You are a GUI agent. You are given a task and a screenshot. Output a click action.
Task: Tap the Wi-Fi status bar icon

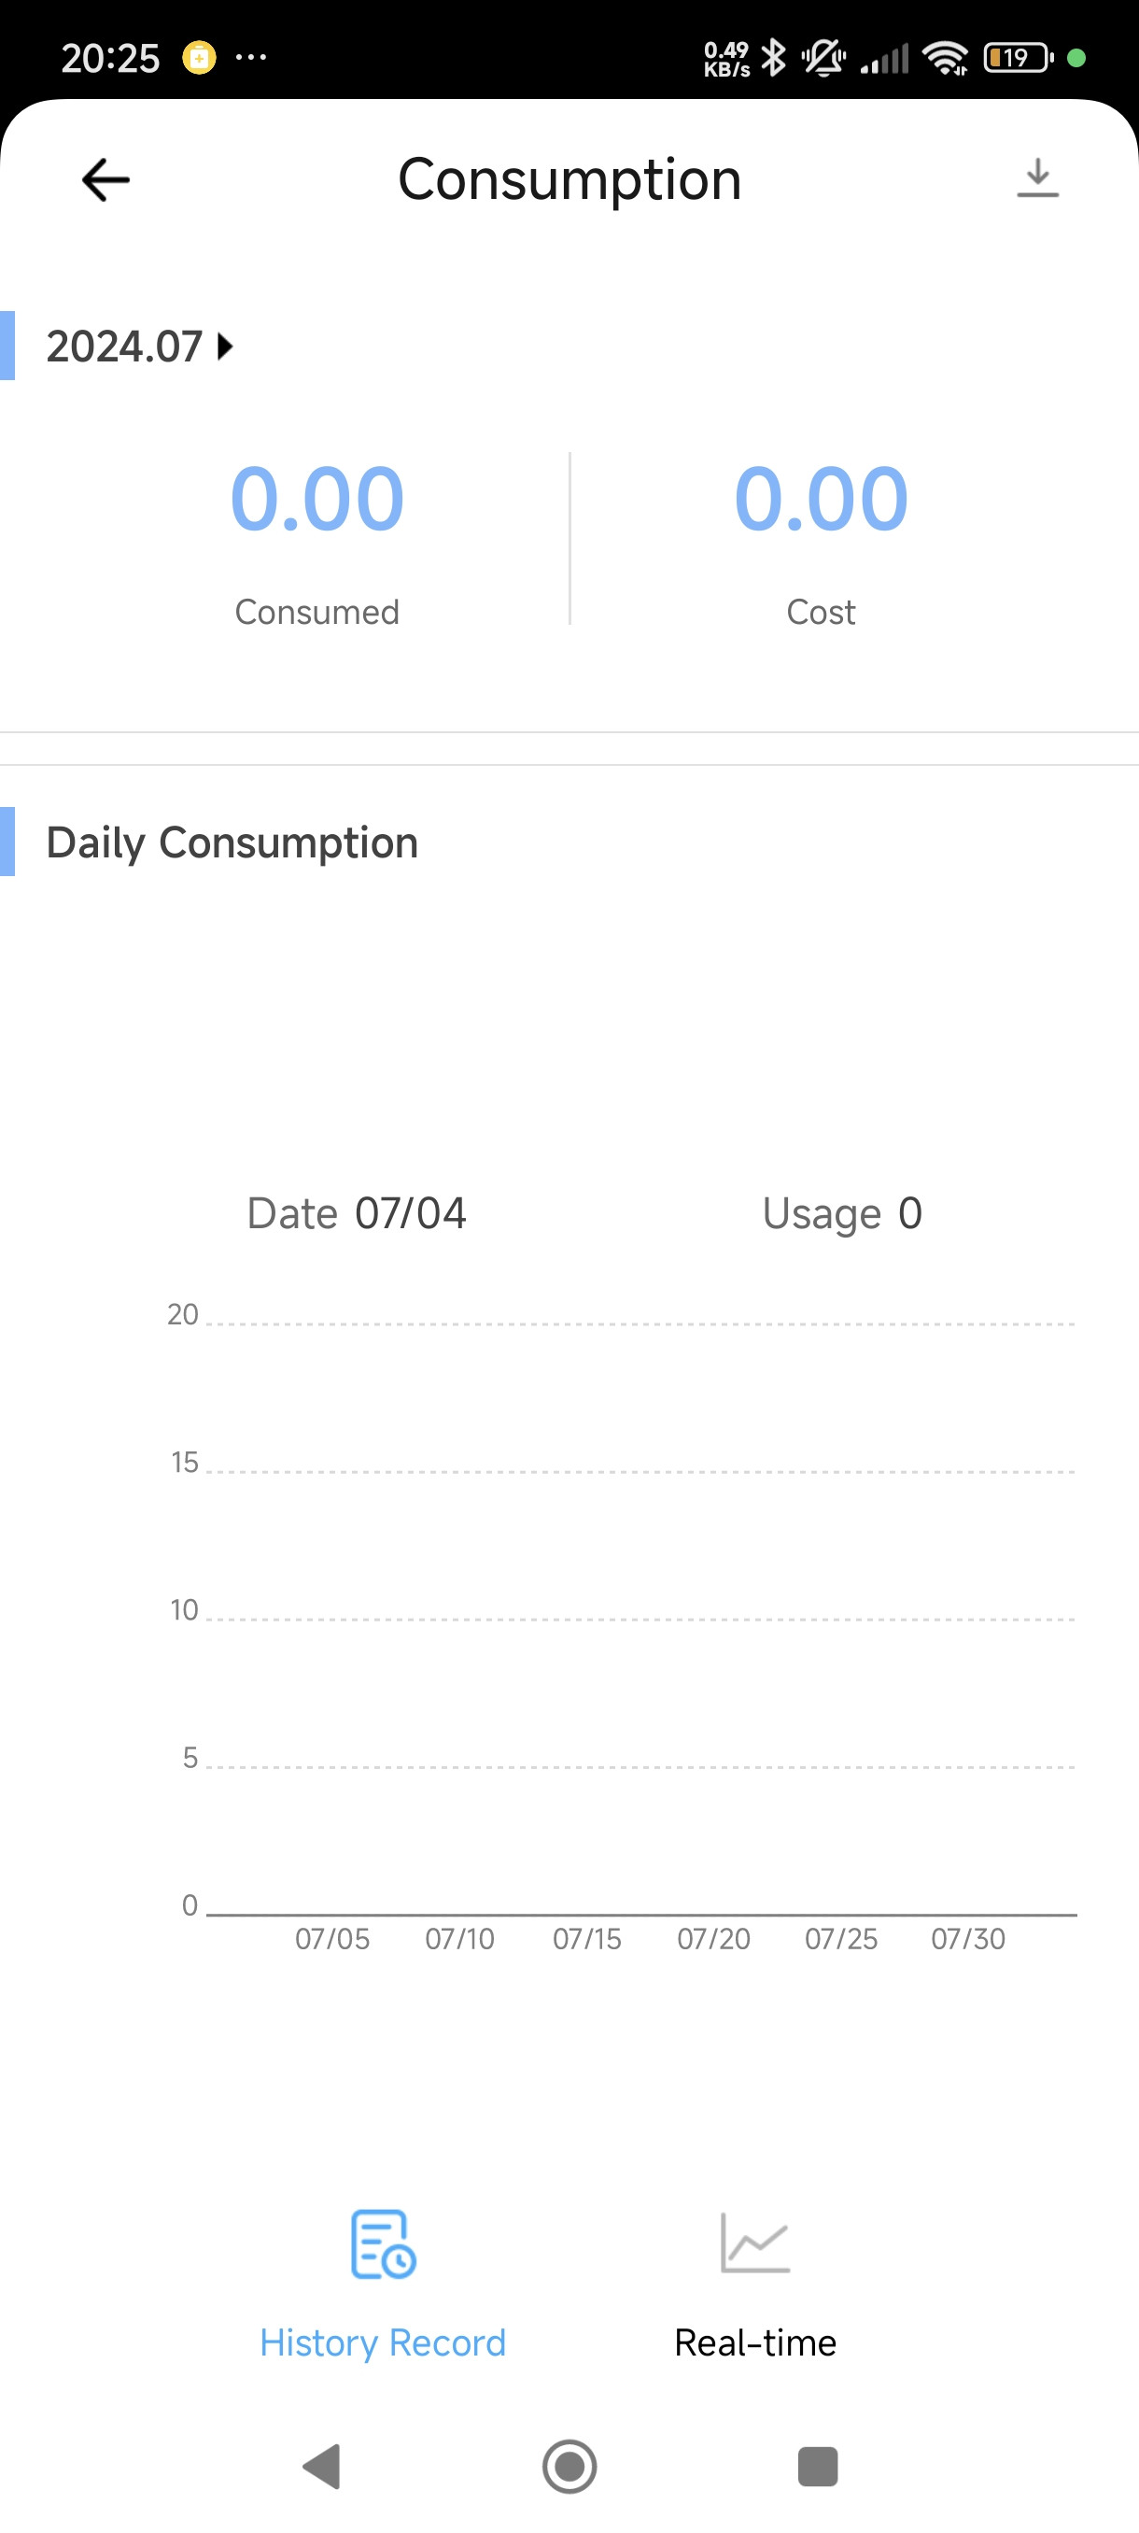[x=946, y=58]
